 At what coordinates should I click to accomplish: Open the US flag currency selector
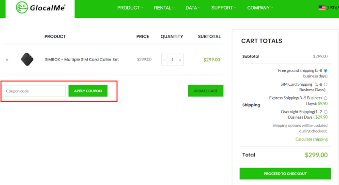coord(322,8)
